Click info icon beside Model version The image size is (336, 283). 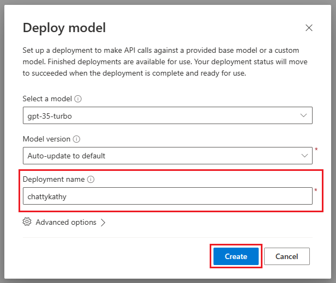point(76,139)
